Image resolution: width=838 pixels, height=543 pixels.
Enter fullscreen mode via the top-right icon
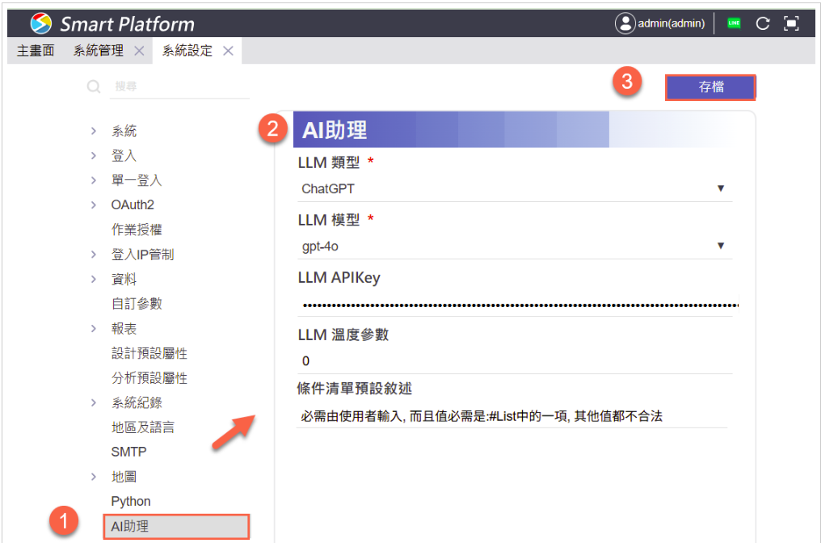(792, 23)
